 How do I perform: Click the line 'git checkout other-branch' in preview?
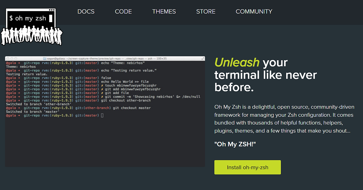coord(78,100)
